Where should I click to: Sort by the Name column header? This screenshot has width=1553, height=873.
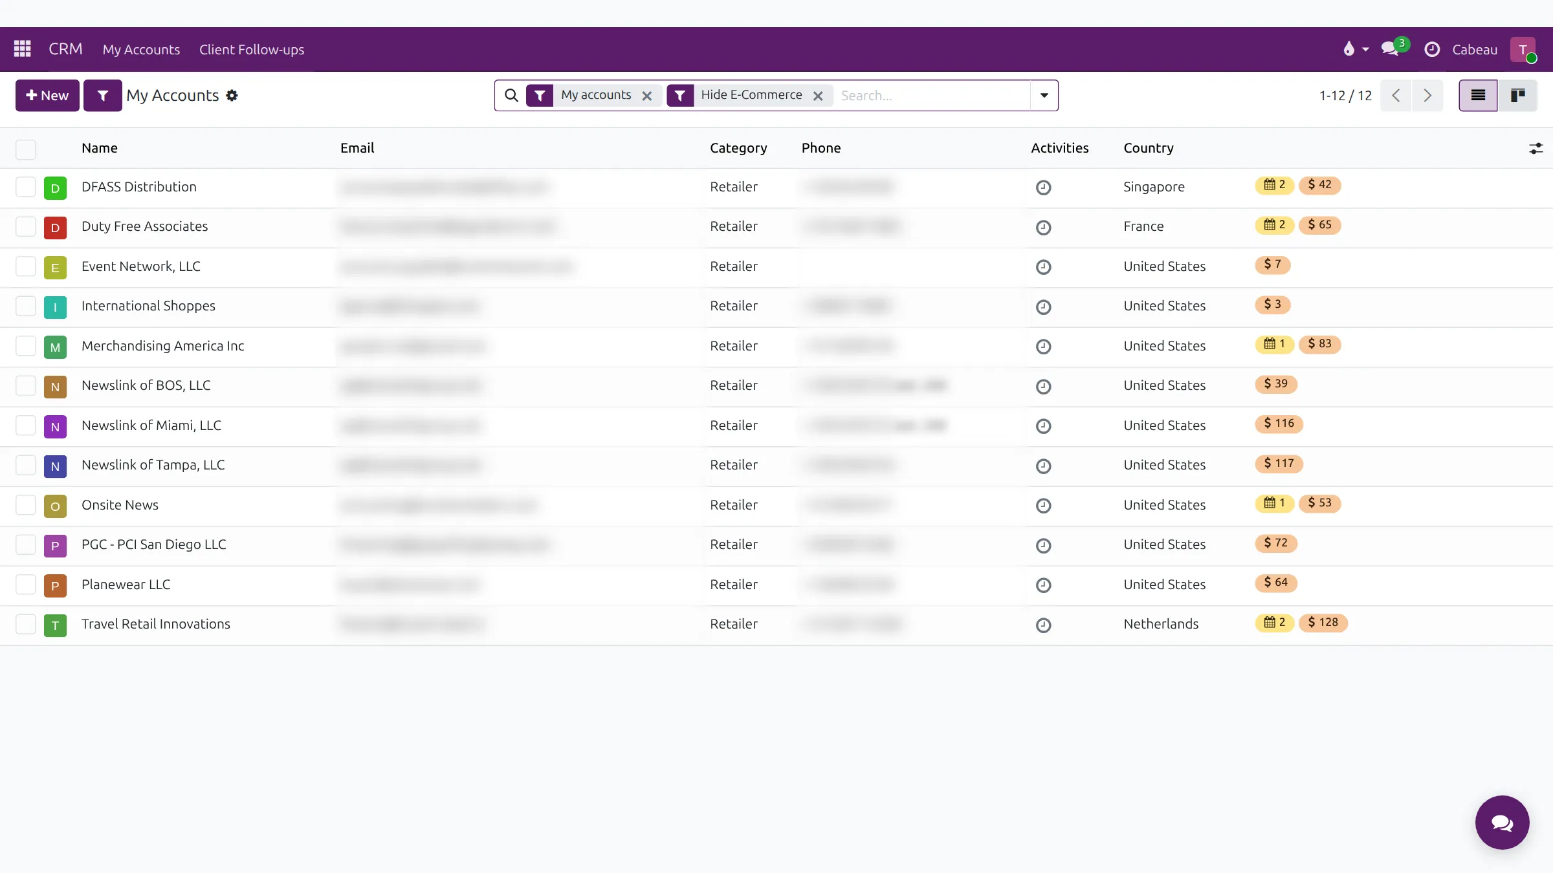click(100, 148)
